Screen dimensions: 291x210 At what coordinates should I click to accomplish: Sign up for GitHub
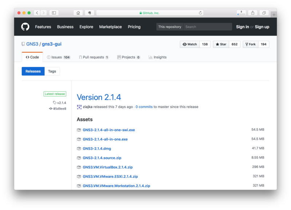(262, 27)
